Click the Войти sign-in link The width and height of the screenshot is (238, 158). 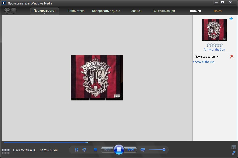tap(218, 11)
